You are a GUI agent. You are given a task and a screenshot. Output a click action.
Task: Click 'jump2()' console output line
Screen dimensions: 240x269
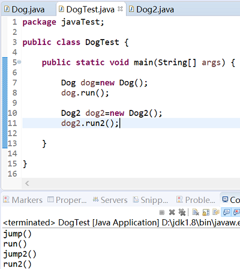pyautogui.click(x=20, y=254)
